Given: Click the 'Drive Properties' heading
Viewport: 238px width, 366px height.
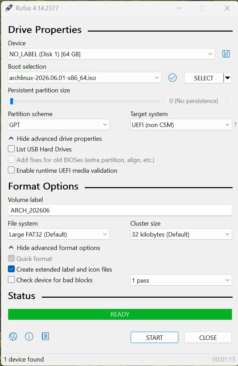Looking at the screenshot, I should (x=45, y=30).
